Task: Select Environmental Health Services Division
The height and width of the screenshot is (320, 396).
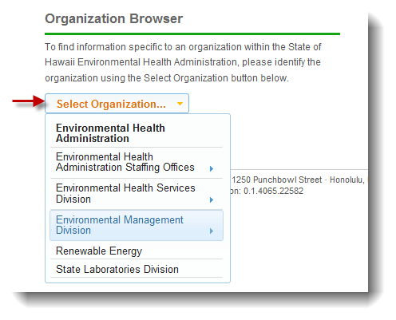Action: click(137, 194)
